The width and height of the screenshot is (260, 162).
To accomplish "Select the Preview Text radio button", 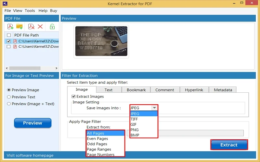I will 9,97.
